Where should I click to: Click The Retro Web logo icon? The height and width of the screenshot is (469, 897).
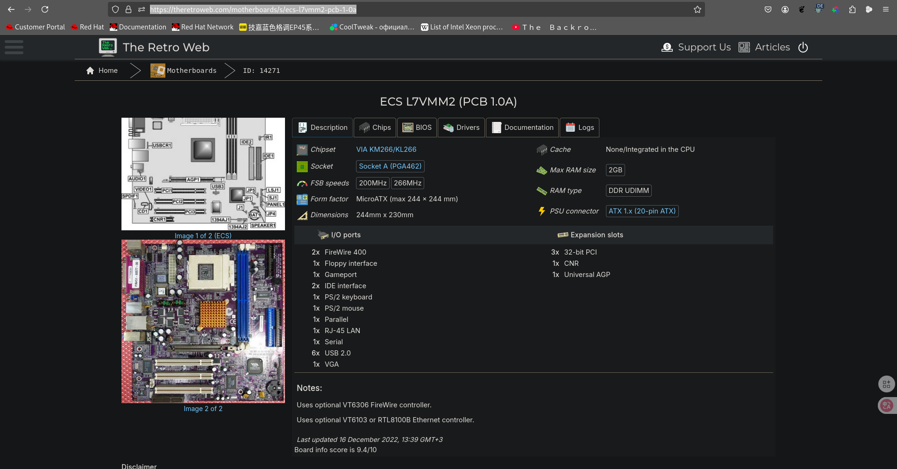coord(108,47)
